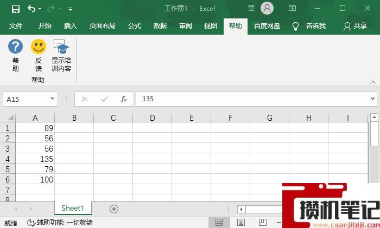Viewport: 380px width, 228px height.
Task: Open the user account avatar
Action: coord(267,8)
